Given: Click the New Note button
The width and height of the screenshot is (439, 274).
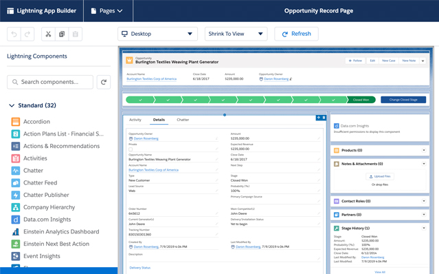Looking at the screenshot, I should (x=409, y=61).
